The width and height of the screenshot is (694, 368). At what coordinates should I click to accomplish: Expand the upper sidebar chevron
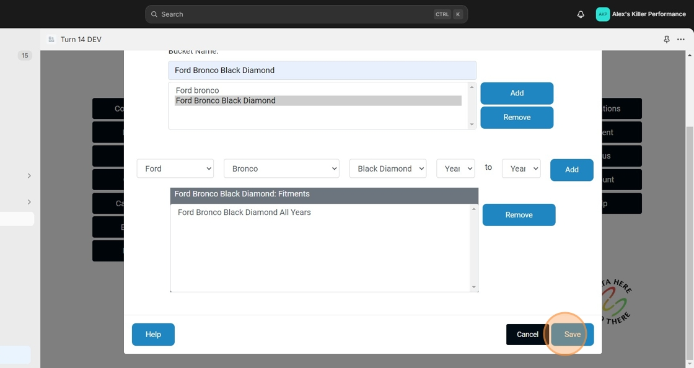[29, 175]
